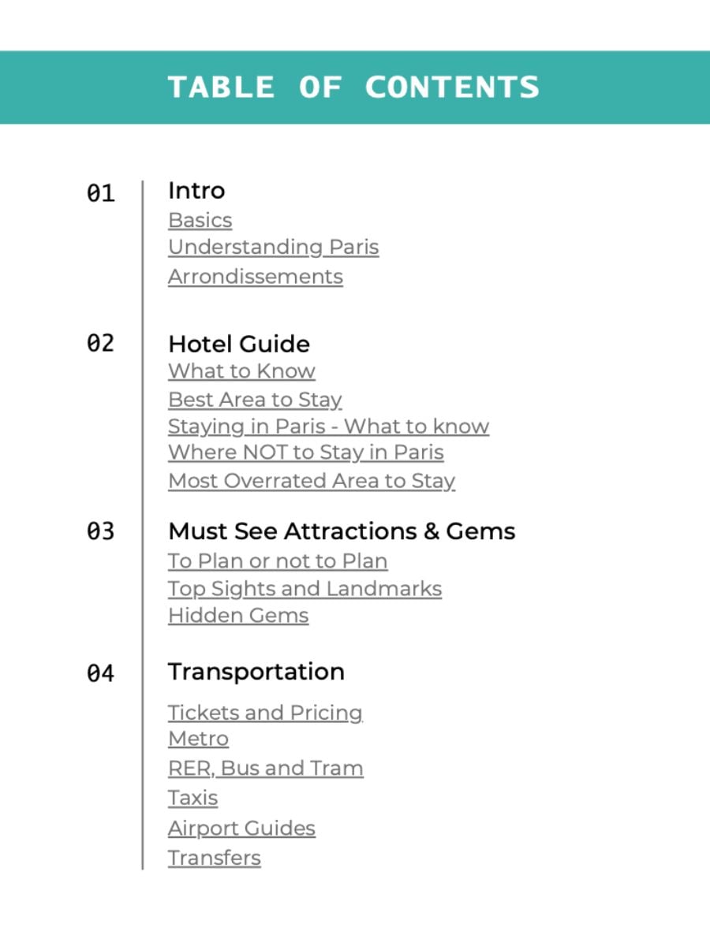The image size is (710, 946).
Task: Jump to Best Area to Stay
Action: point(255,400)
